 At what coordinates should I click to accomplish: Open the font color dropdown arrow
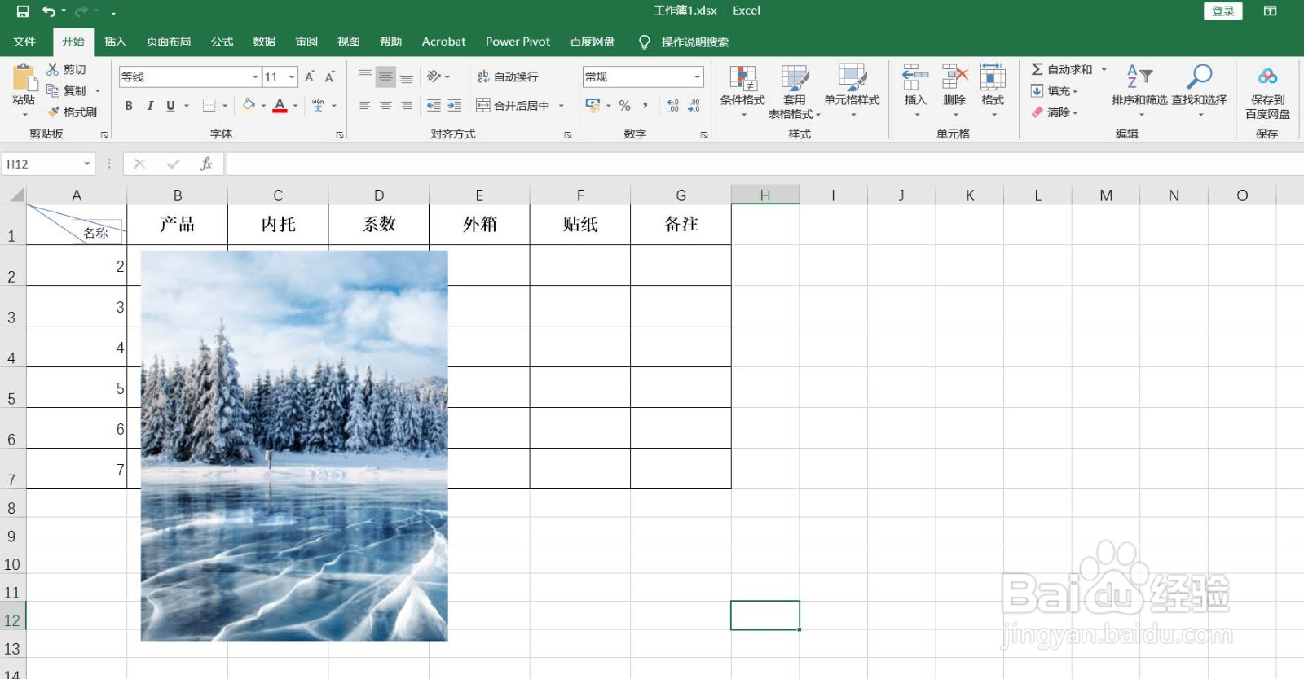(x=296, y=106)
